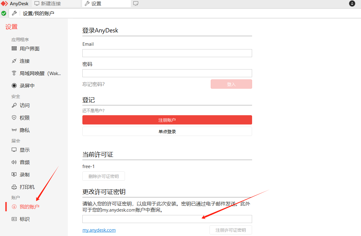
Task: Focus the license key input field
Action: pyautogui.click(x=167, y=219)
